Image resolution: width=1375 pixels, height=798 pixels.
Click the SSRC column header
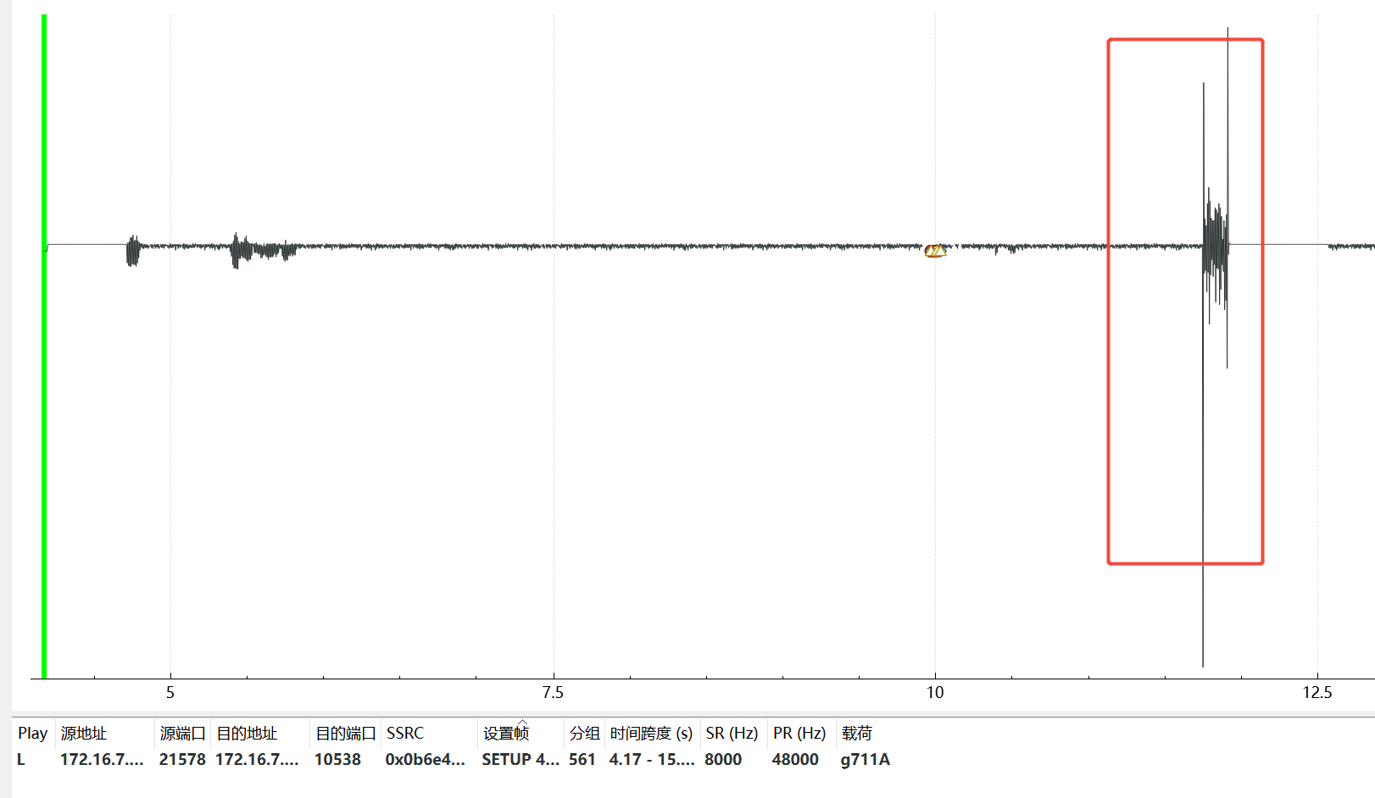pyautogui.click(x=405, y=734)
